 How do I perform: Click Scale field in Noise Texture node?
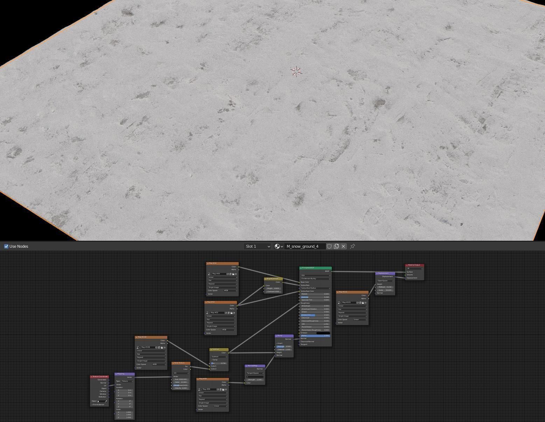tap(181, 379)
